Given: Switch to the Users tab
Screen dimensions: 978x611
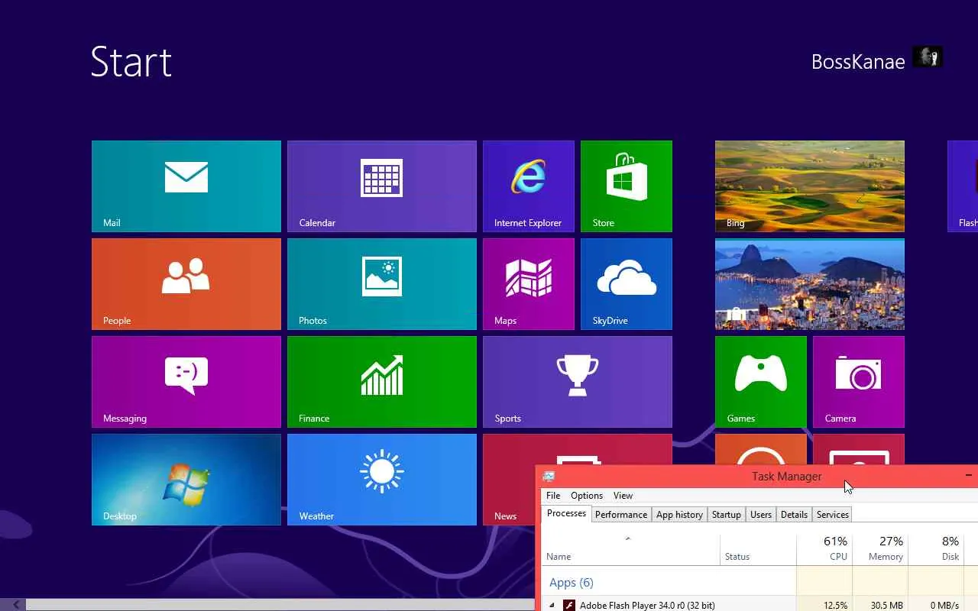Looking at the screenshot, I should click(x=761, y=515).
